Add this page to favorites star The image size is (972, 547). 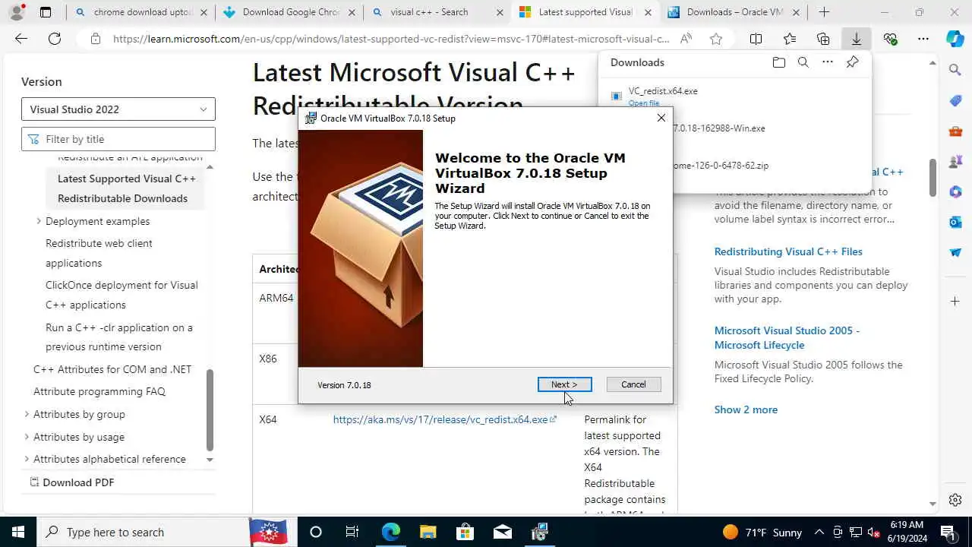coord(716,39)
